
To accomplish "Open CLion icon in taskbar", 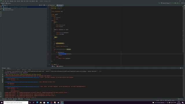I will click(x=62, y=103).
